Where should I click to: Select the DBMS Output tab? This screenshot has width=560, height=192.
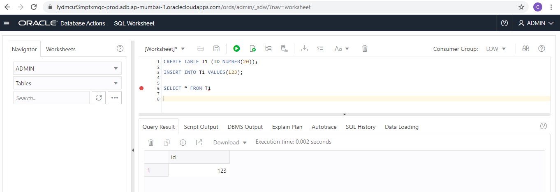click(245, 127)
